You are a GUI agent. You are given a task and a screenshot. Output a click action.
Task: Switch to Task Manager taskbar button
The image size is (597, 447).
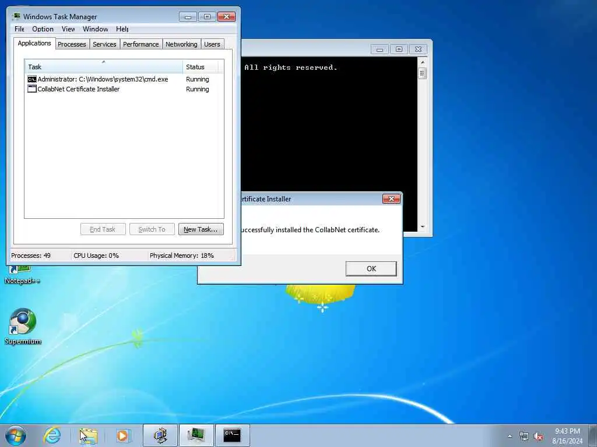click(x=196, y=435)
